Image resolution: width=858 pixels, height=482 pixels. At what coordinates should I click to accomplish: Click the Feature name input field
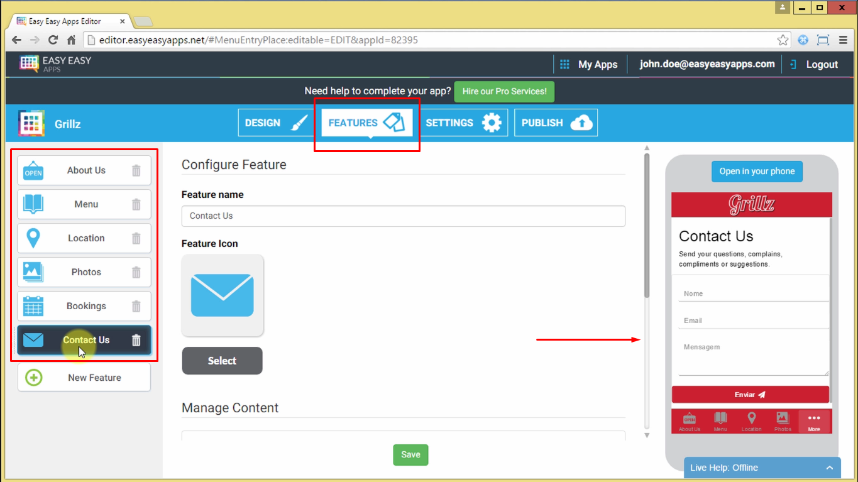[x=403, y=216]
